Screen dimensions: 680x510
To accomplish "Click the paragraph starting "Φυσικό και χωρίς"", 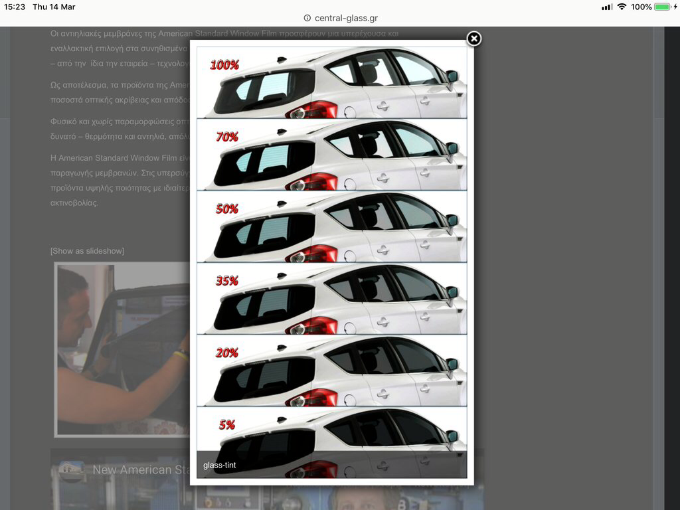I will (120, 129).
